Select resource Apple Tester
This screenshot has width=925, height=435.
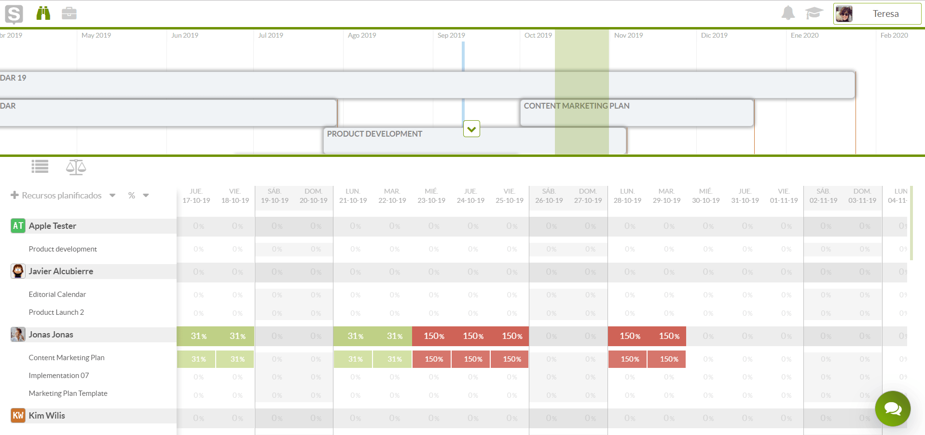pyautogui.click(x=52, y=226)
